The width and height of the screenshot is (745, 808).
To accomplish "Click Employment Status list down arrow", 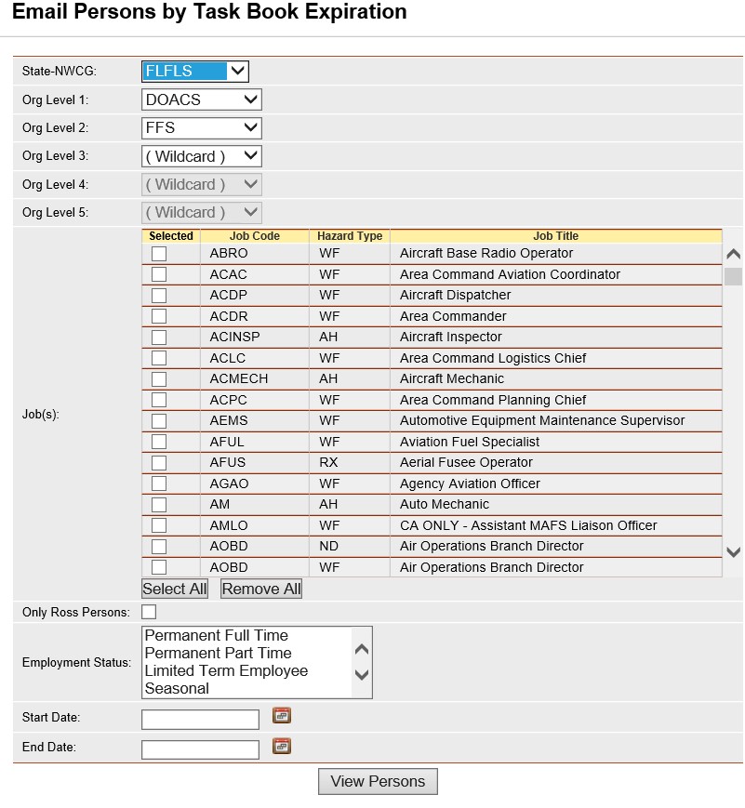I will pos(362,674).
